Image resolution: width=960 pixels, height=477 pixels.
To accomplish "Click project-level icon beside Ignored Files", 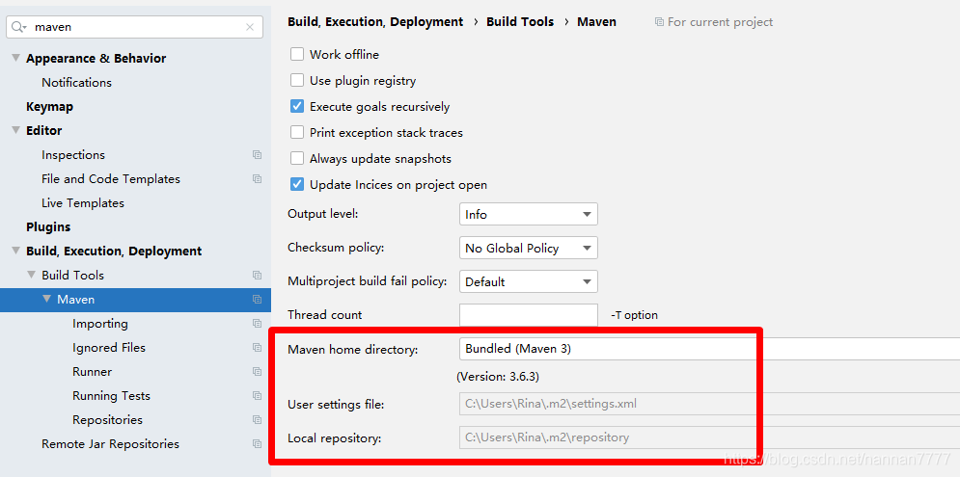I will 258,347.
